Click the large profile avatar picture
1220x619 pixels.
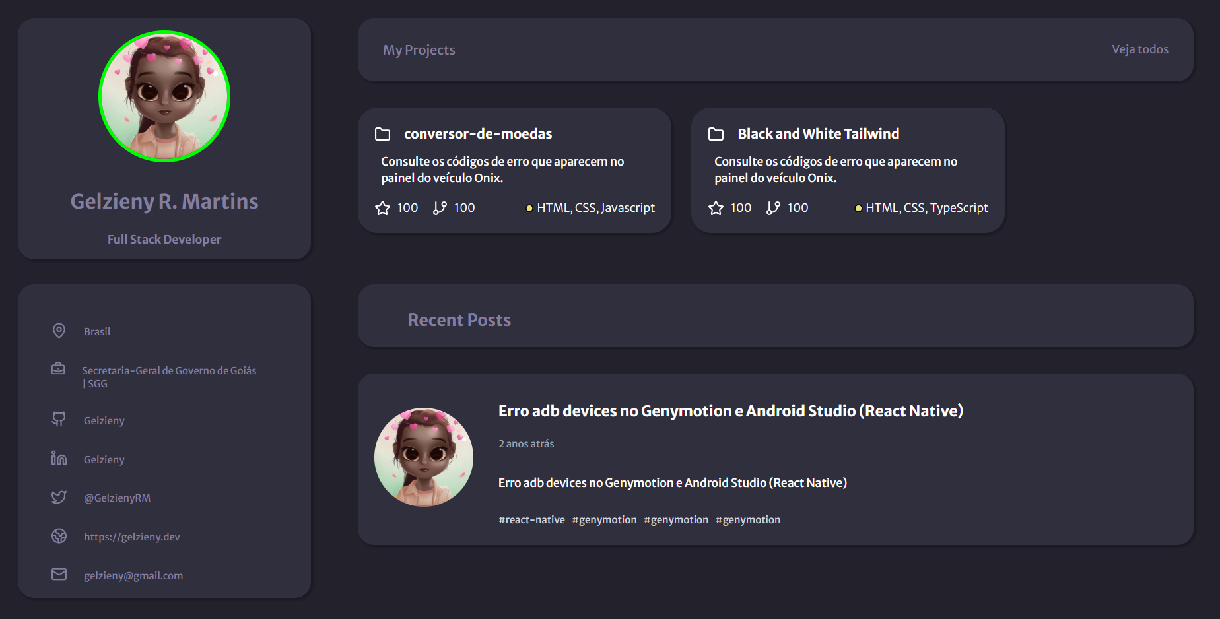pos(164,96)
